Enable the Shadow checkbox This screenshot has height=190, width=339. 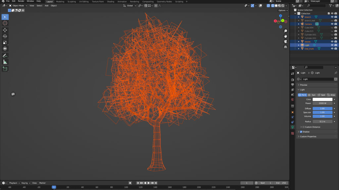click(x=301, y=132)
